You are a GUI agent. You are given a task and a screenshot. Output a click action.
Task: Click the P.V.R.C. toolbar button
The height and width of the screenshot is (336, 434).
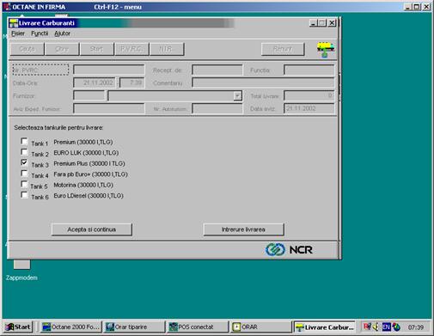click(x=131, y=49)
